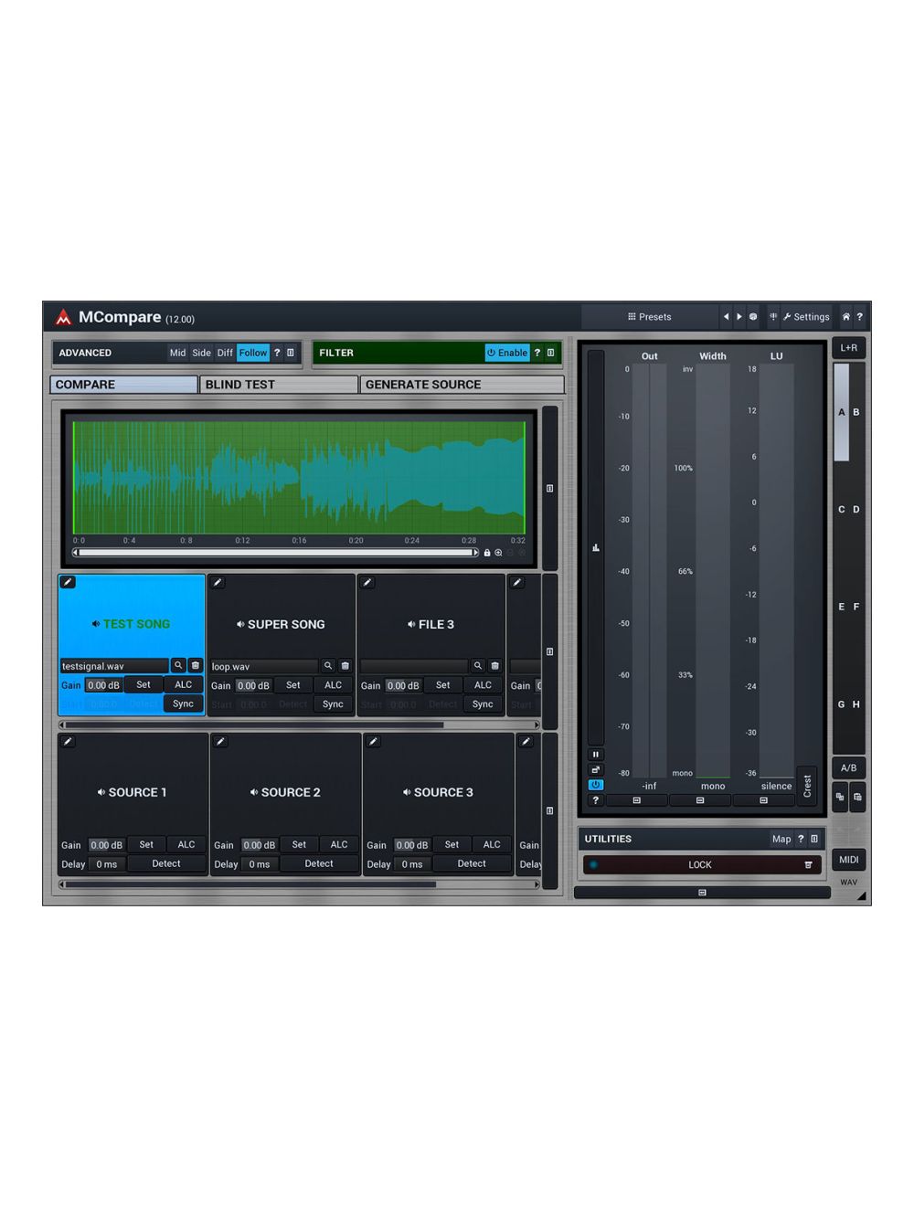This screenshot has height=1206, width=914.
Task: Click the lock icon under the waveform
Action: (488, 553)
